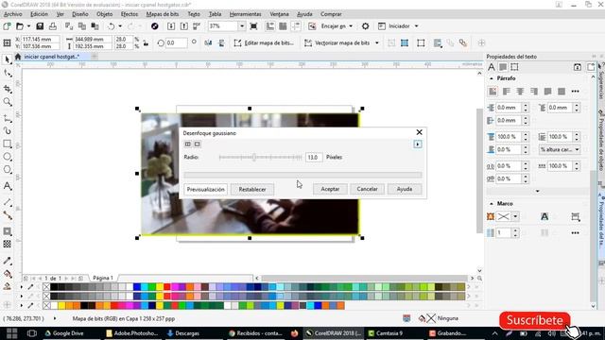Click the Paragraph properties icon
The image size is (605, 340).
point(503,67)
